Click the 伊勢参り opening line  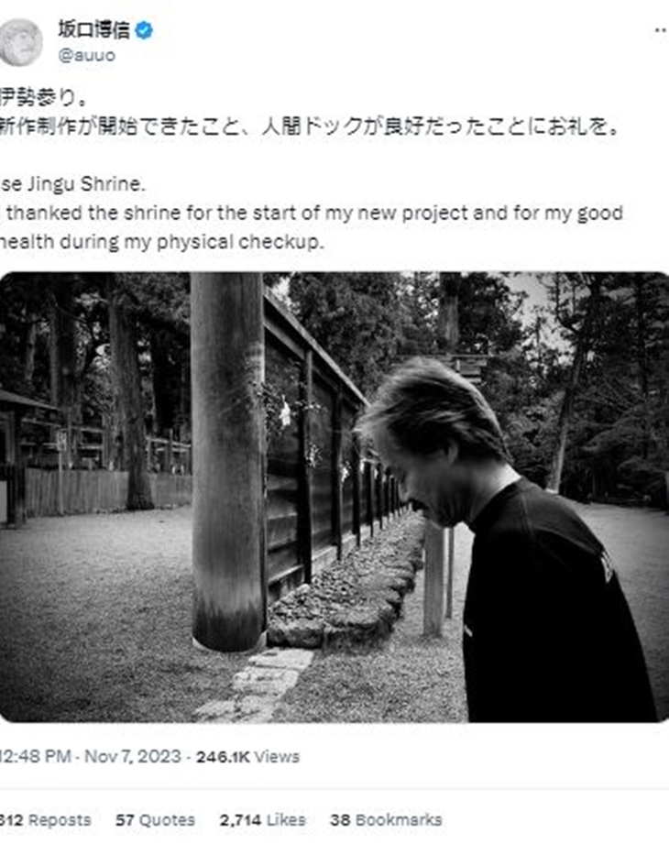tap(43, 97)
